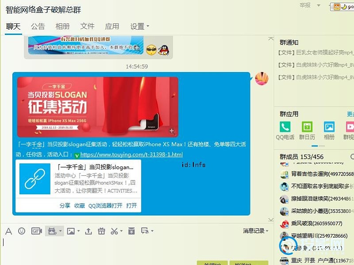Click 打开 on the link card

131,206
